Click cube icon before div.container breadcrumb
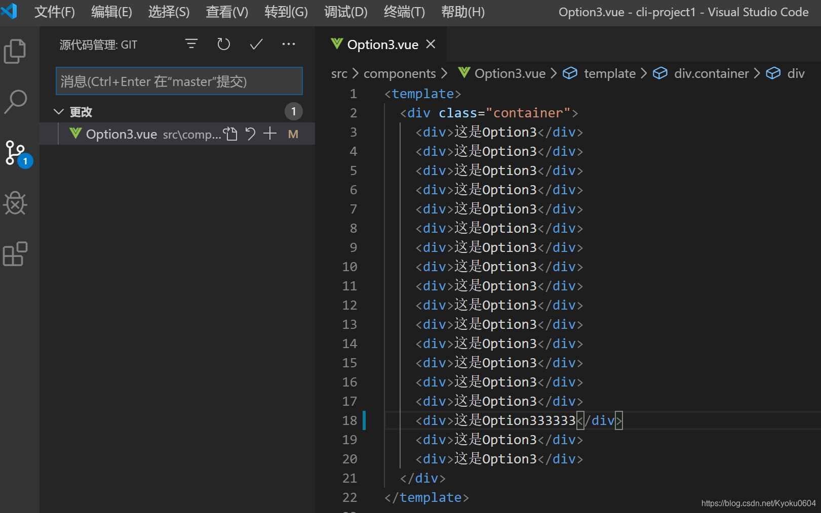 (x=660, y=73)
